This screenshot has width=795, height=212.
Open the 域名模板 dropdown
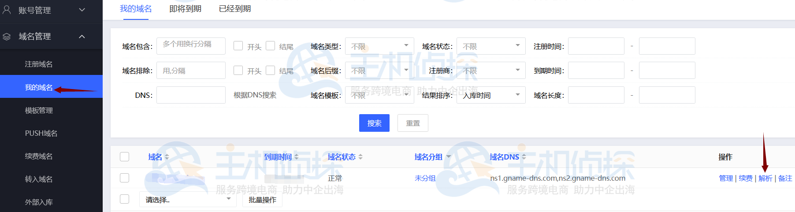pos(379,95)
